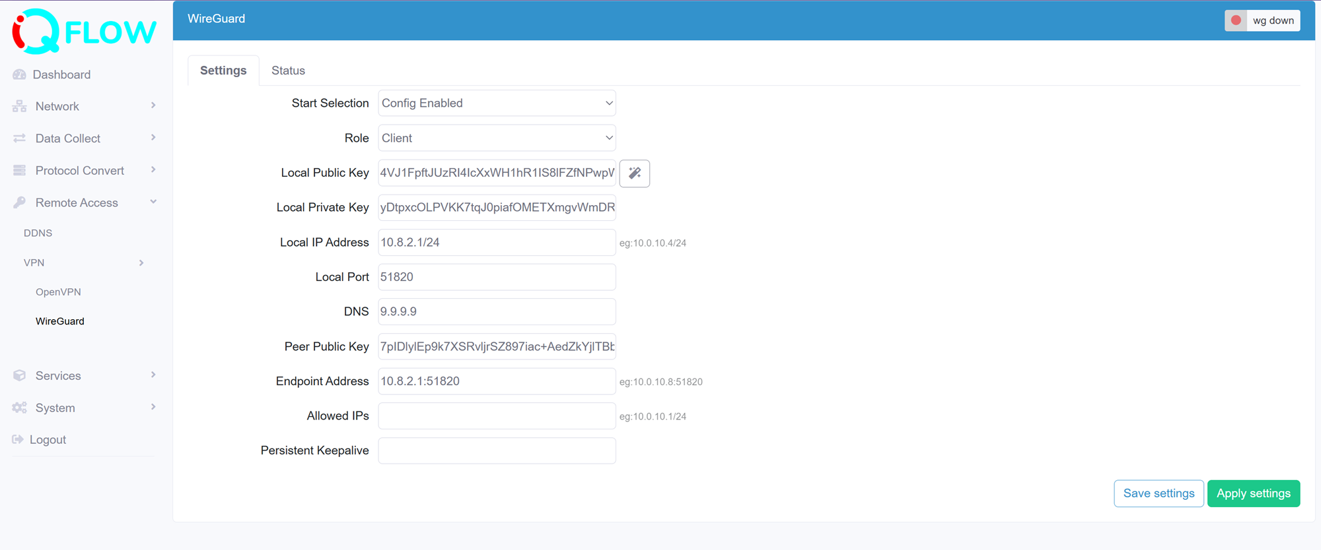Click the Persistent Keepalive label
The height and width of the screenshot is (550, 1321).
(x=314, y=450)
